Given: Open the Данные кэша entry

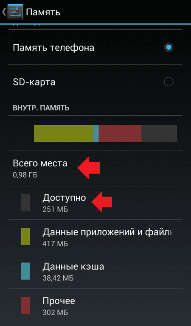Looking at the screenshot, I should [x=95, y=271].
